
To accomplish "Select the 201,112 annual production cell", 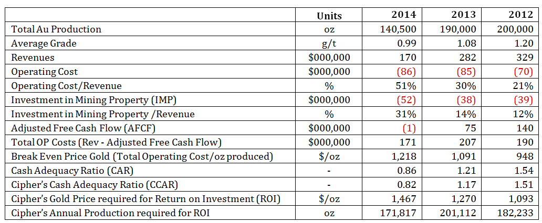I will pos(457,213).
